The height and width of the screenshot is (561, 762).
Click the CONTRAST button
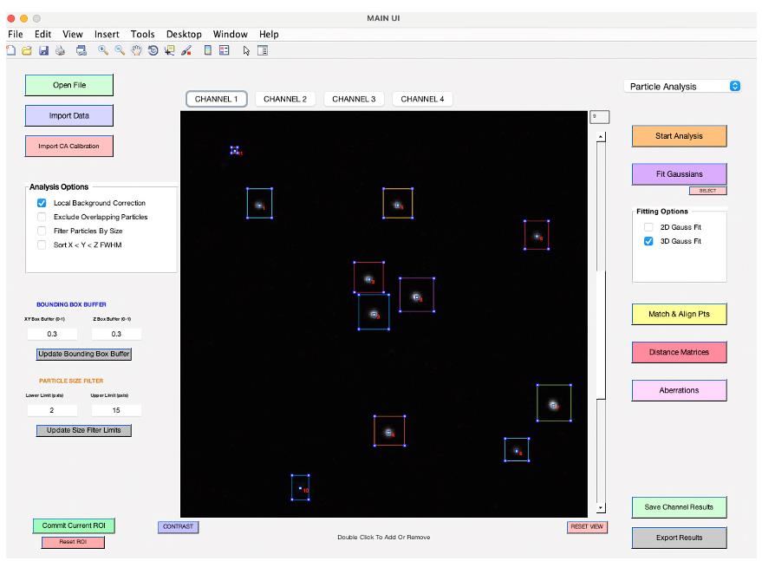(x=179, y=527)
